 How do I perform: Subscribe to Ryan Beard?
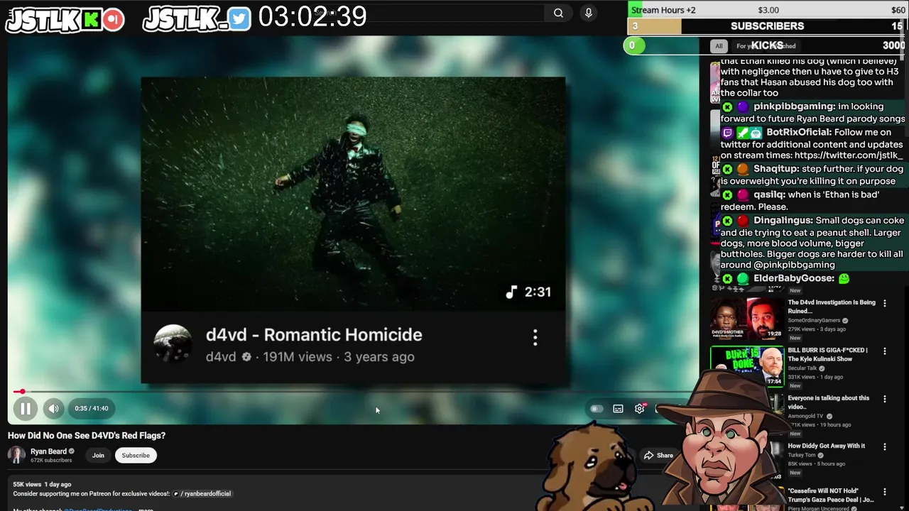tap(136, 456)
